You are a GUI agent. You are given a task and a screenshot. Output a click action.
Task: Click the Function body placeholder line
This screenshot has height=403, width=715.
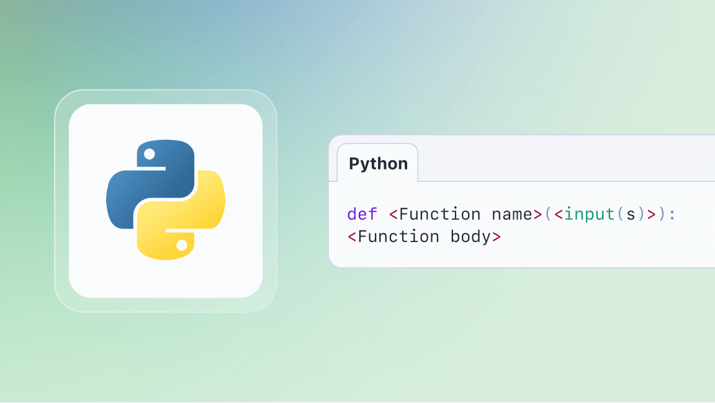pos(424,237)
